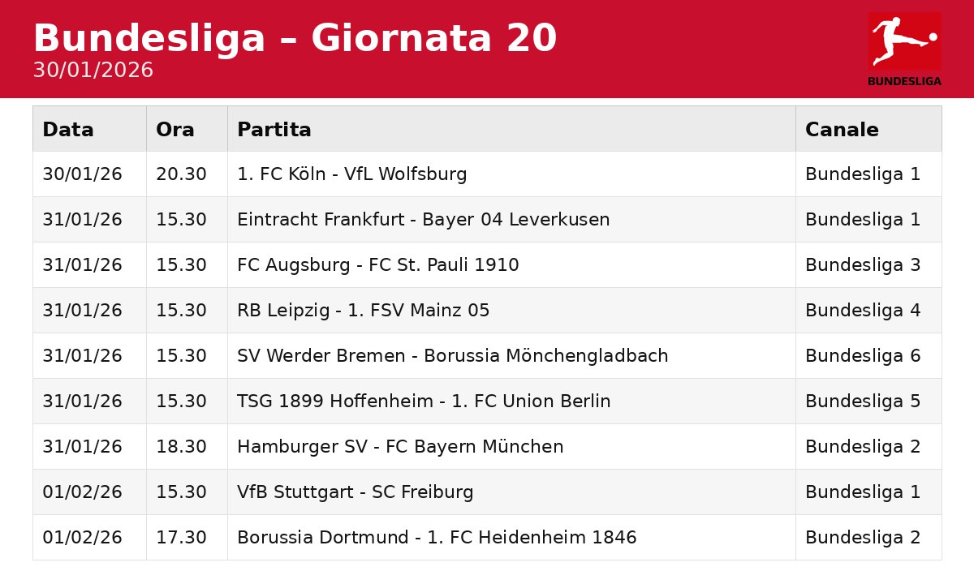
Task: Select the Data column header
Action: pos(89,129)
